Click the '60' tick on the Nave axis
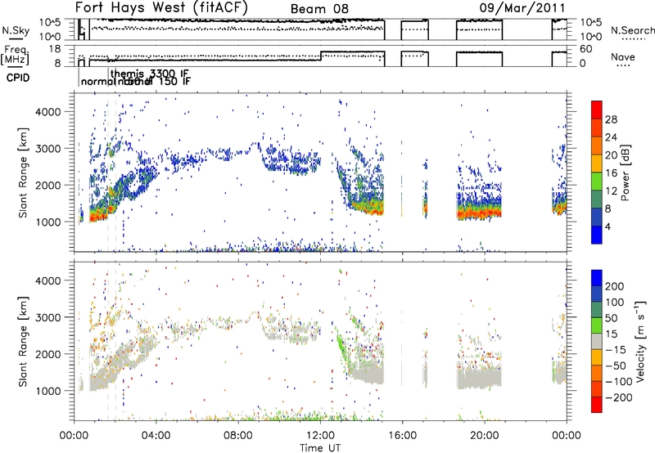Image resolution: width=655 pixels, height=453 pixels. pos(585,49)
